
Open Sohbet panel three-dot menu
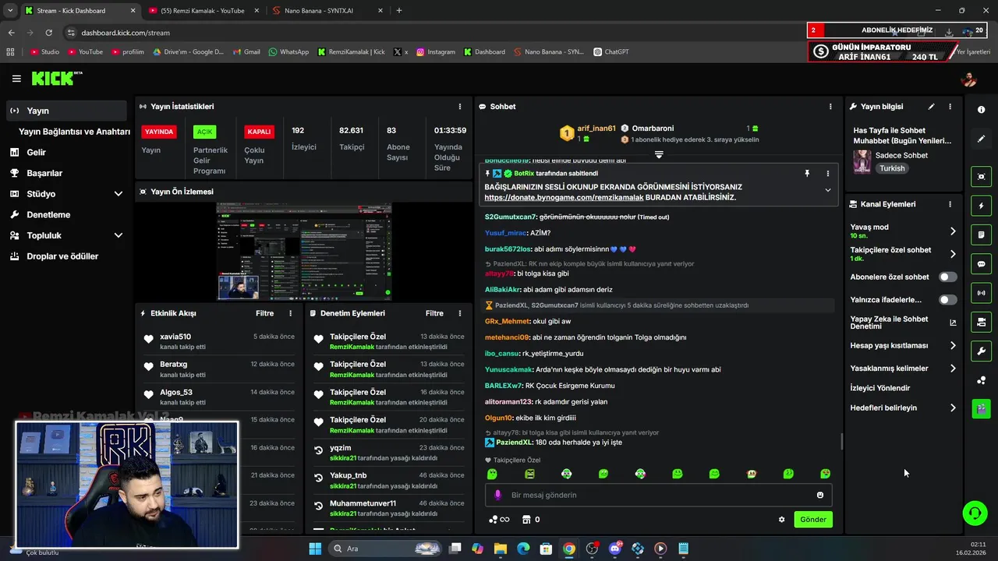830,107
